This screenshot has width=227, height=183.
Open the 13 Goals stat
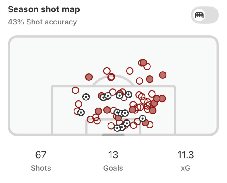113,161
